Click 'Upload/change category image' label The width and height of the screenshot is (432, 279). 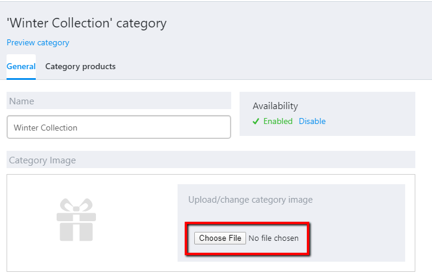click(250, 200)
